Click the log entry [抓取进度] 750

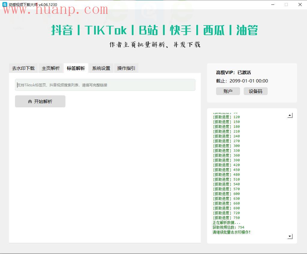tap(226, 218)
